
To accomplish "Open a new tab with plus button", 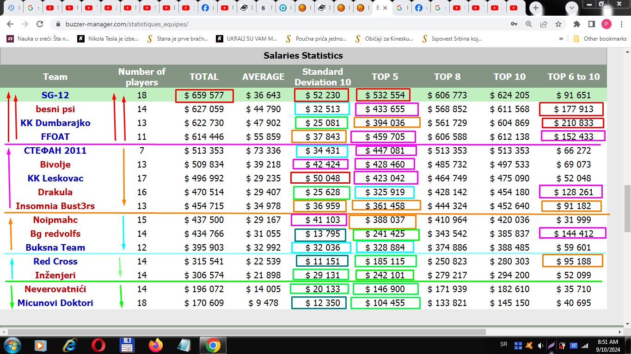I will pyautogui.click(x=535, y=8).
